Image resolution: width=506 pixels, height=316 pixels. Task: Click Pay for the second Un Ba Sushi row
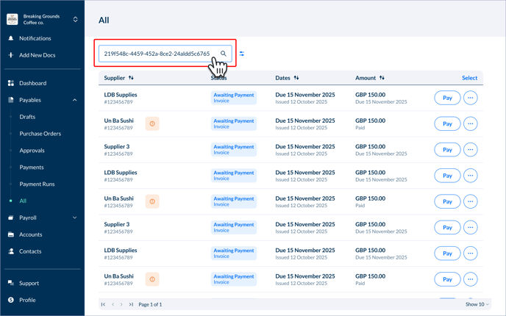click(447, 201)
